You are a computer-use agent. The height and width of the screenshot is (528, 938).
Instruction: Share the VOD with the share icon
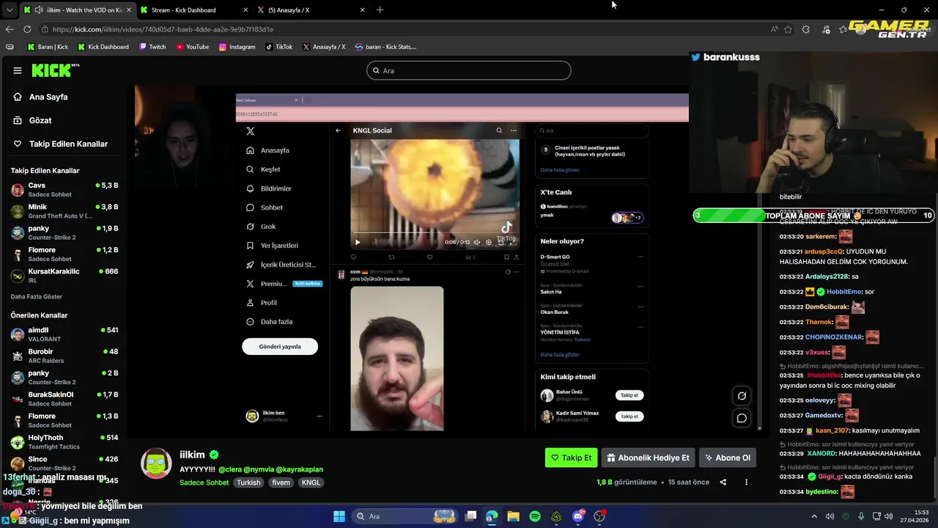[723, 483]
